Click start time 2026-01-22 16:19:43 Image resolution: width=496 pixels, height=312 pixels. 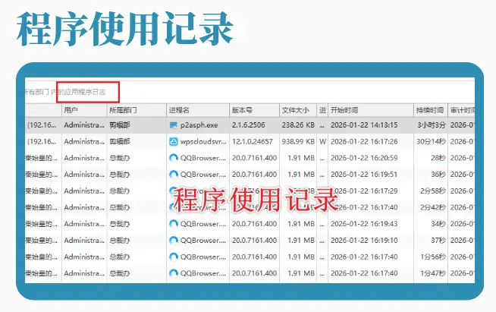pyautogui.click(x=364, y=224)
